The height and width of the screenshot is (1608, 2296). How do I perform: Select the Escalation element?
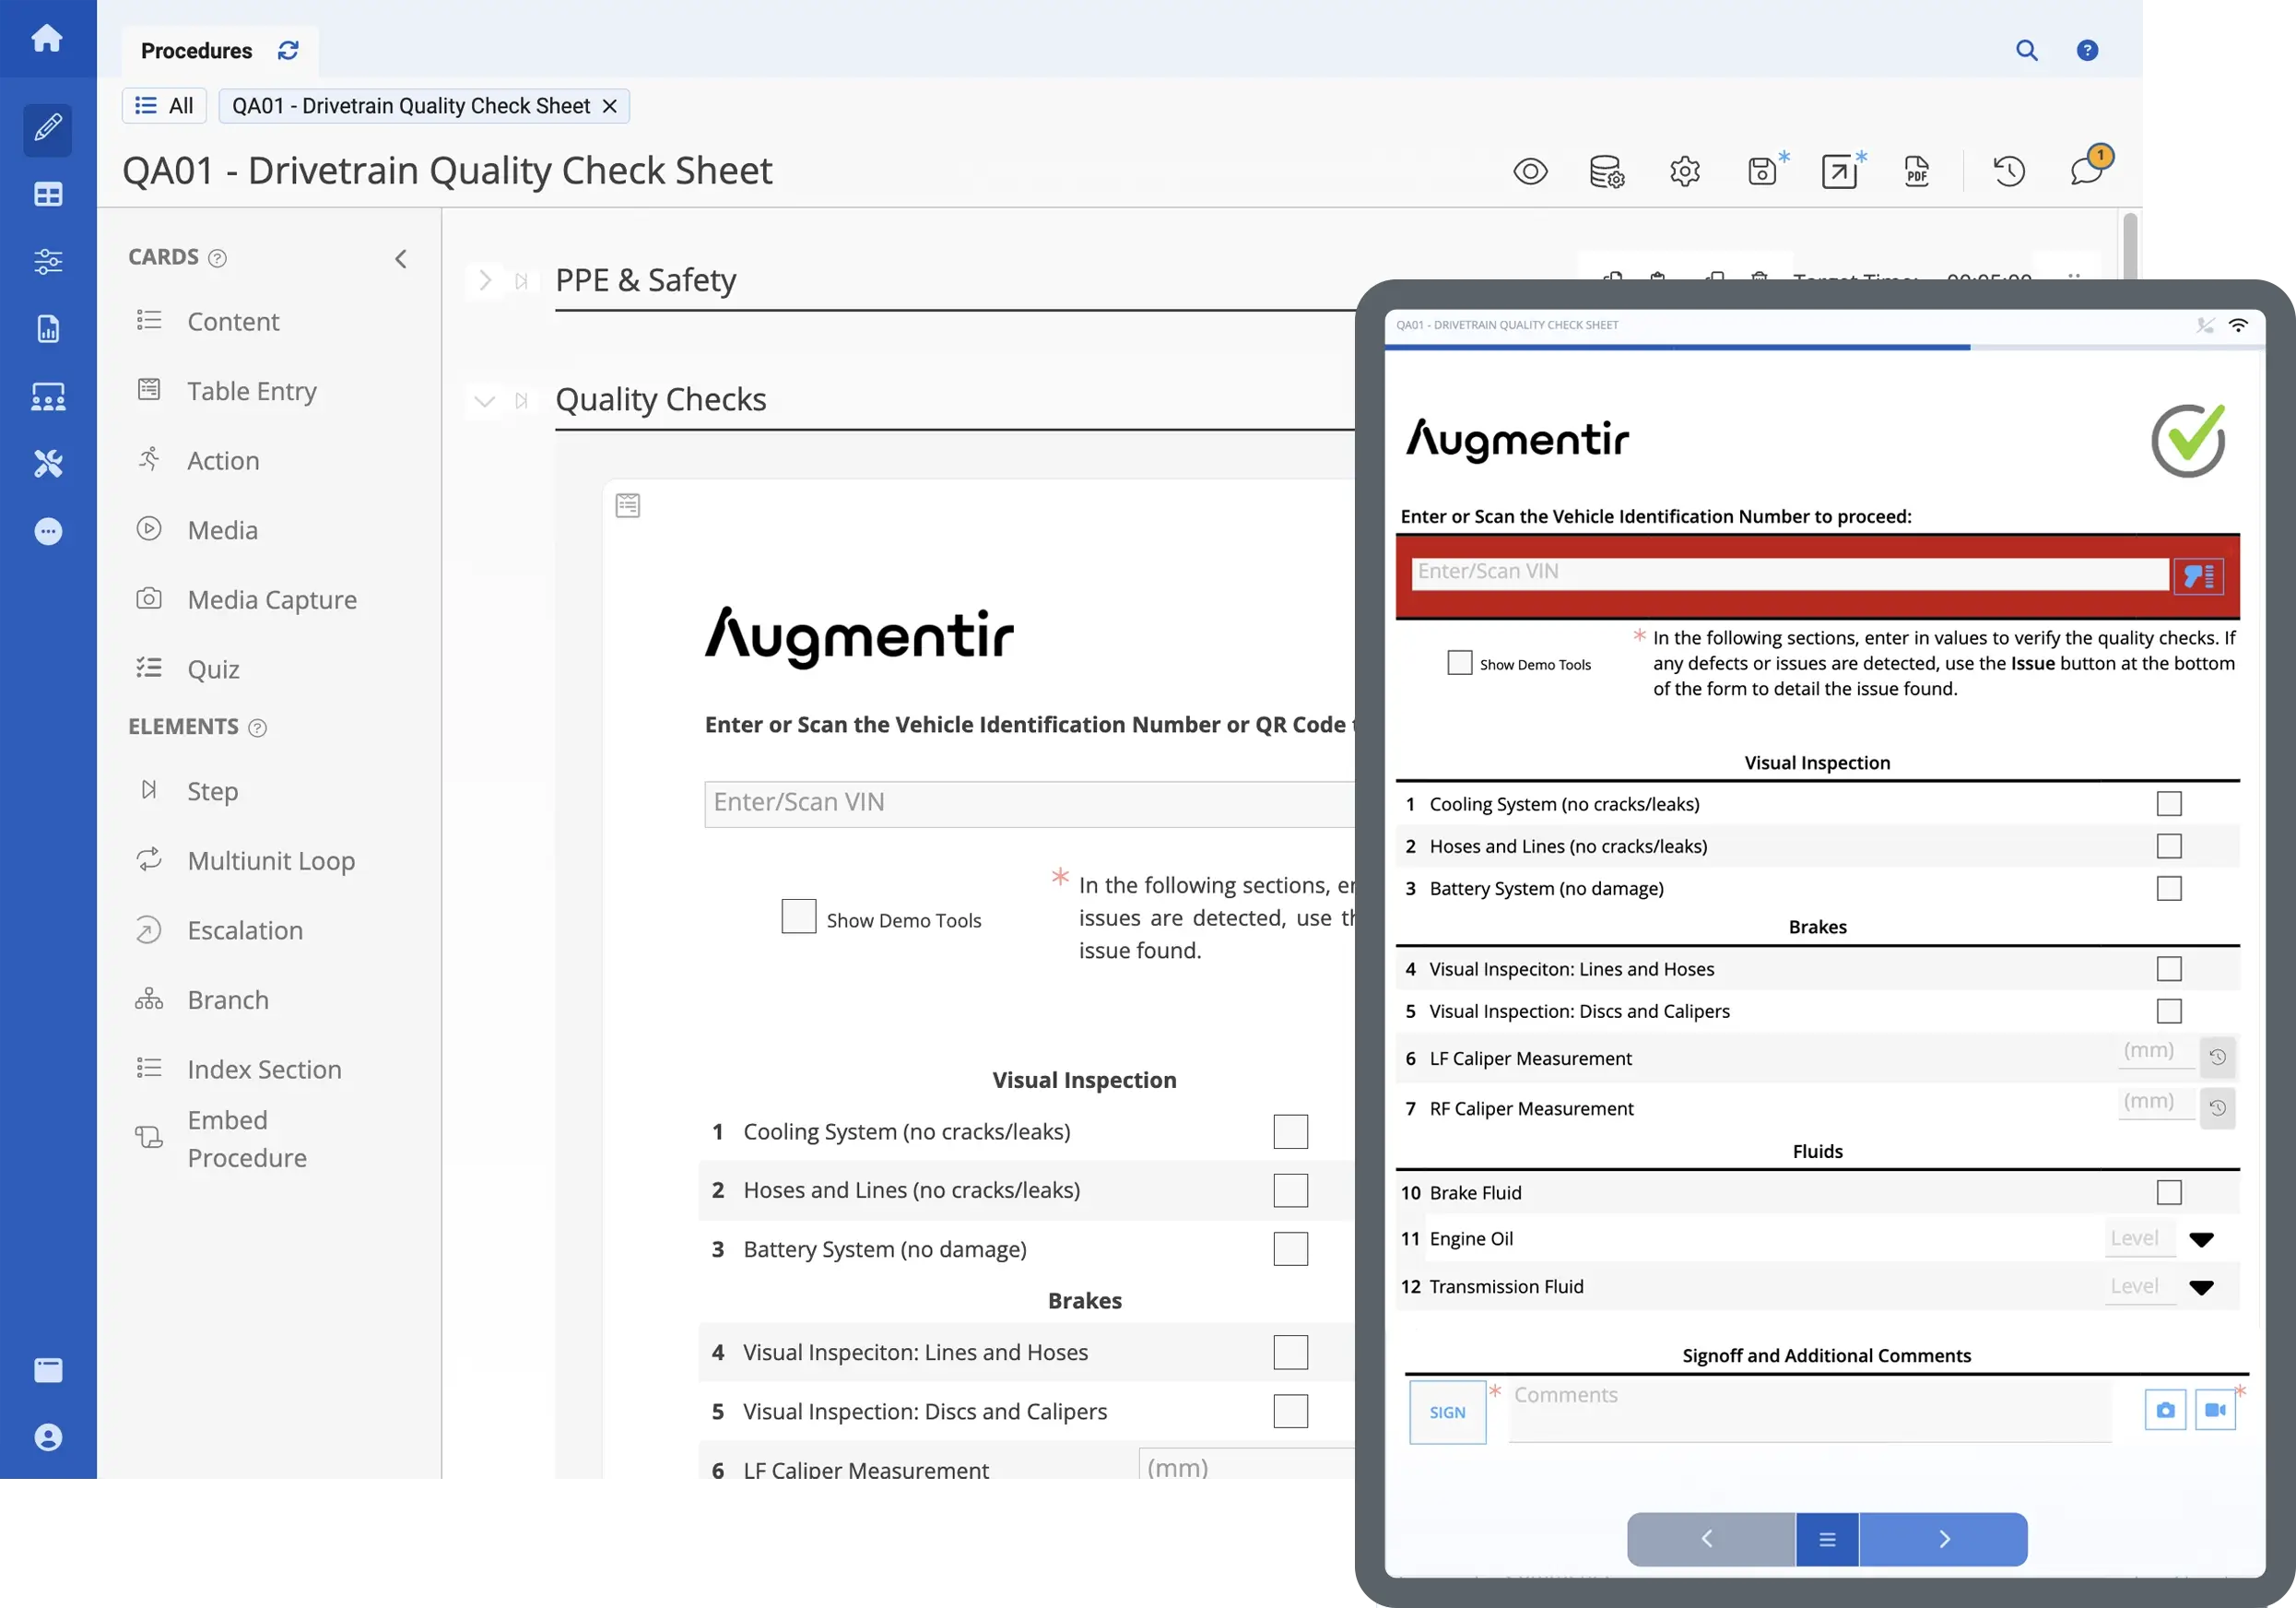coord(244,929)
